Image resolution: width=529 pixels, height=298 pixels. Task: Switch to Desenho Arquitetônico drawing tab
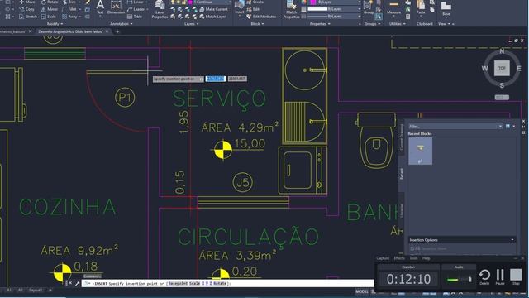70,31
